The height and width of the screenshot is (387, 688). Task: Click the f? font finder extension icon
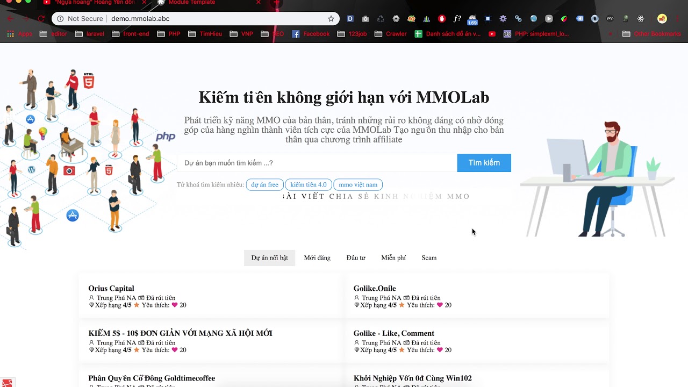[x=457, y=19]
